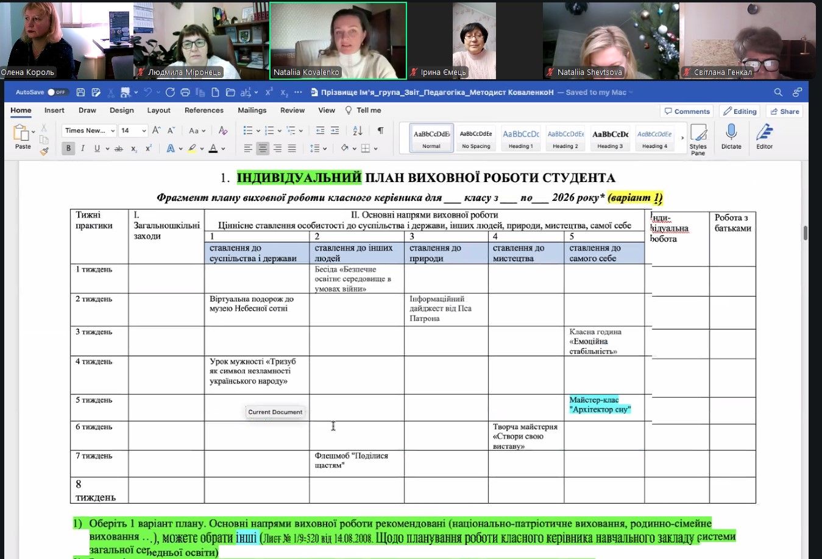Launch the Editor tool
The image size is (822, 559).
[x=764, y=137]
